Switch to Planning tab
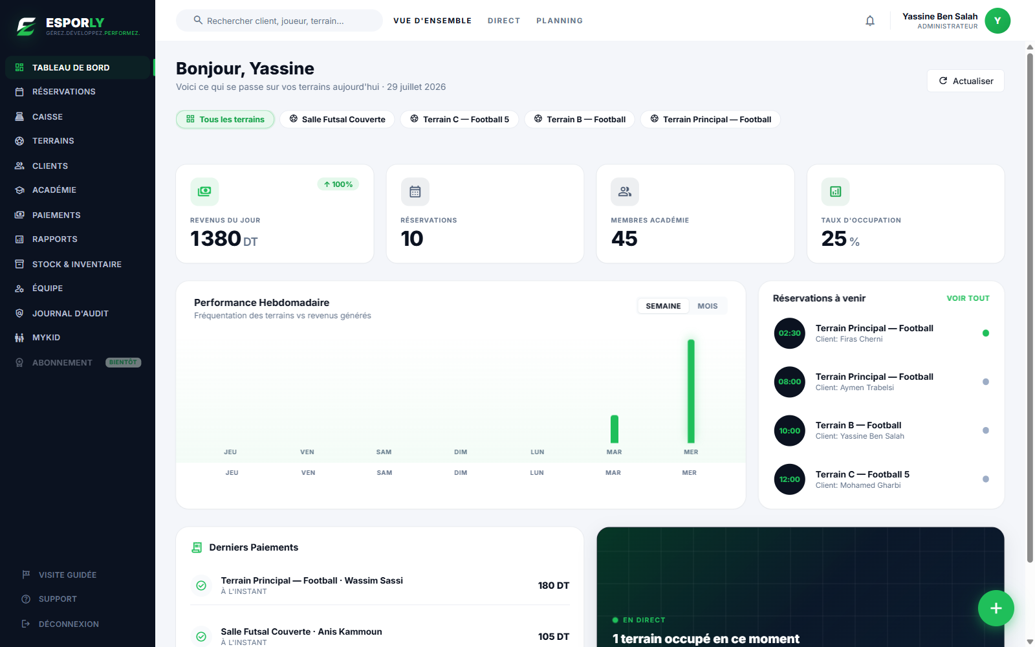Viewport: 1035px width, 647px height. coord(560,21)
